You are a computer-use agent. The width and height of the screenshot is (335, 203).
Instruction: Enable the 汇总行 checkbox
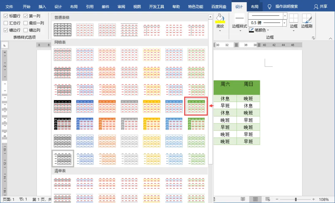point(6,23)
